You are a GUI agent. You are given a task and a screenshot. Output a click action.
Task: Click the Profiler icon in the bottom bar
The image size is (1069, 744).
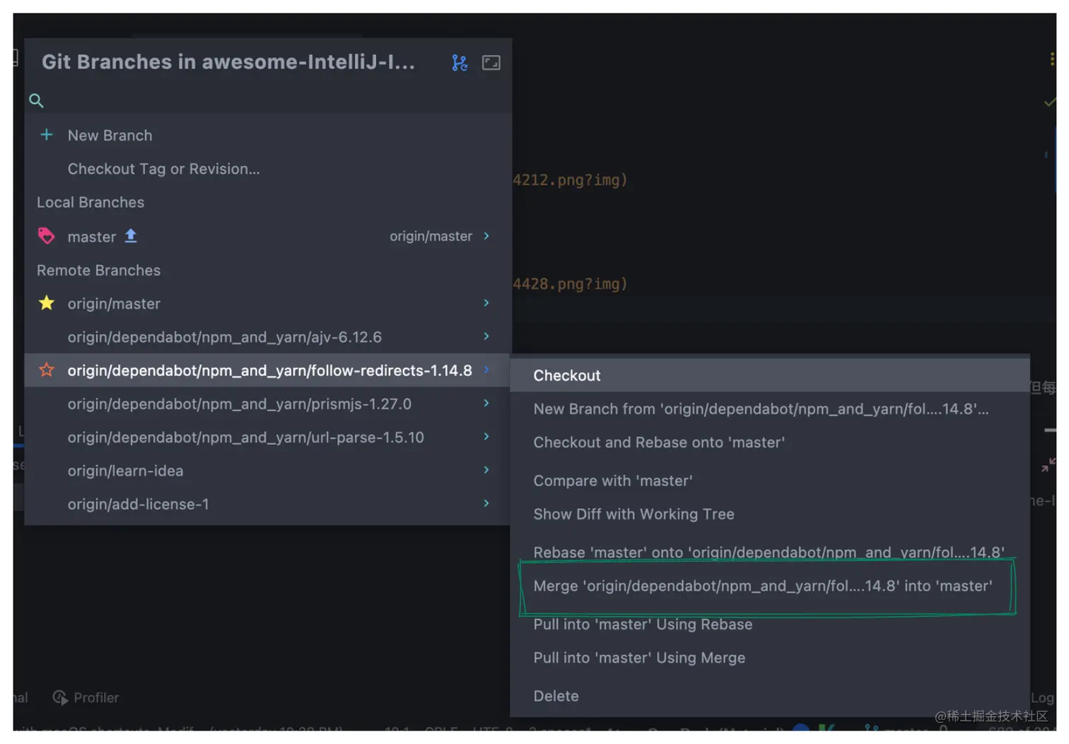(61, 697)
